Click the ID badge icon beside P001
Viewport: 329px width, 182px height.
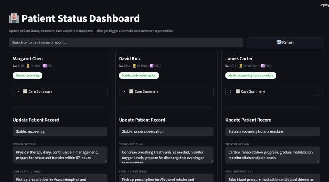(x=44, y=66)
